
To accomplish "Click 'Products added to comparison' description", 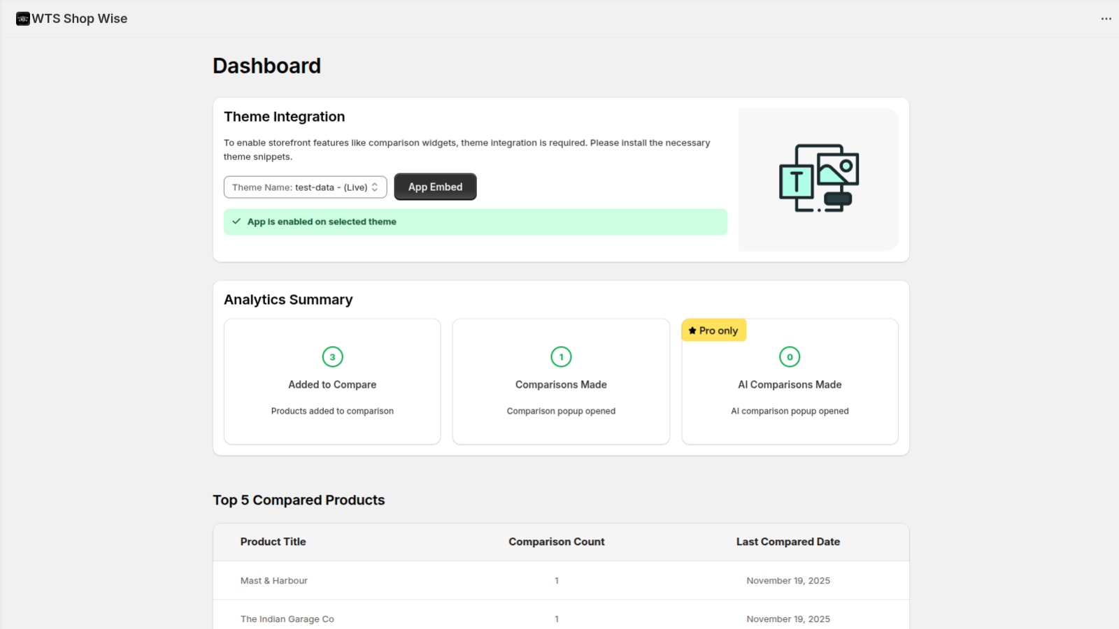I will (332, 411).
